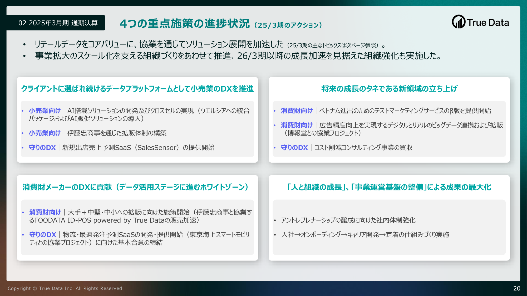Click the 消費財向け label before ベトナム進出

tap(297, 111)
